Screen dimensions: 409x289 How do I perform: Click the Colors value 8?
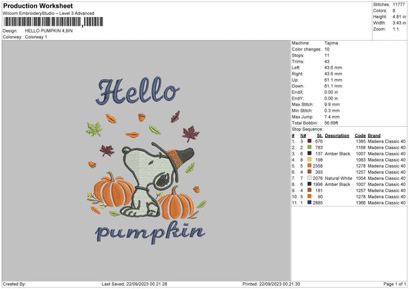(x=393, y=11)
